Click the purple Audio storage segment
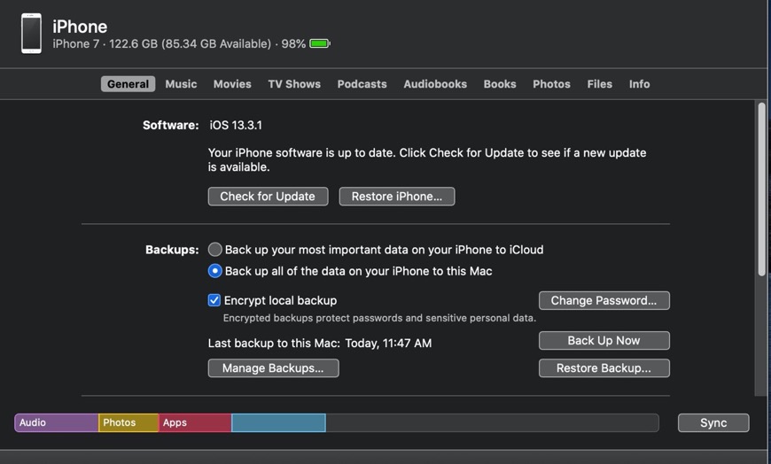Viewport: 771px width, 464px height. click(57, 422)
